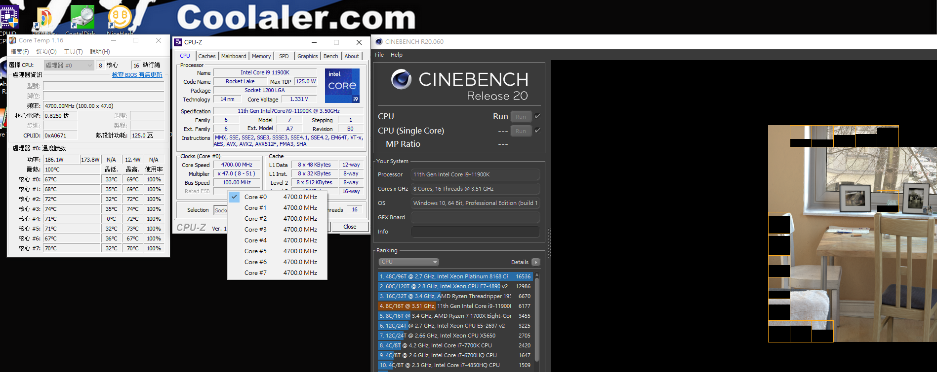
Task: Select the highlighted i9-11900K ranking row
Action: (455, 306)
